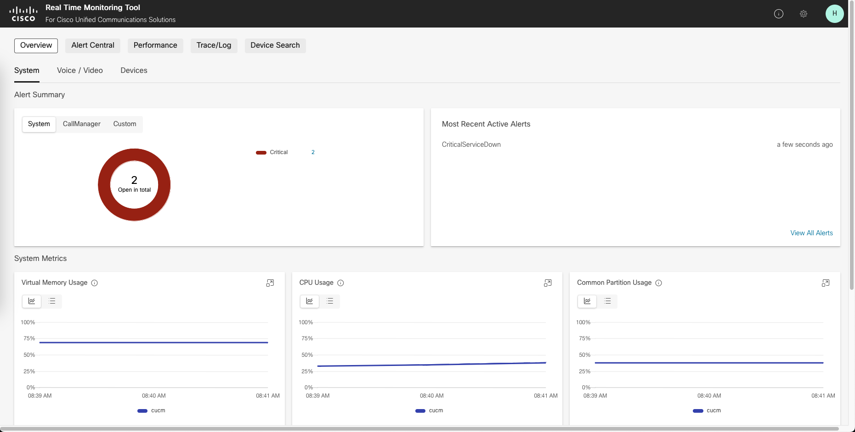Select chart view for Common Partition Usage
This screenshot has height=432, width=855.
(587, 301)
